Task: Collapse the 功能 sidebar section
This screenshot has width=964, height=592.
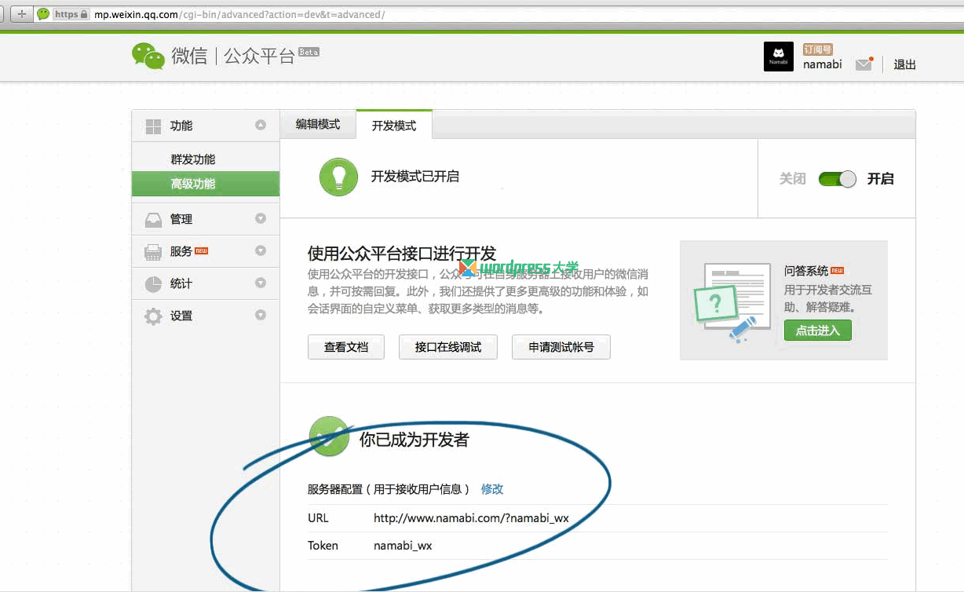Action: tap(261, 125)
